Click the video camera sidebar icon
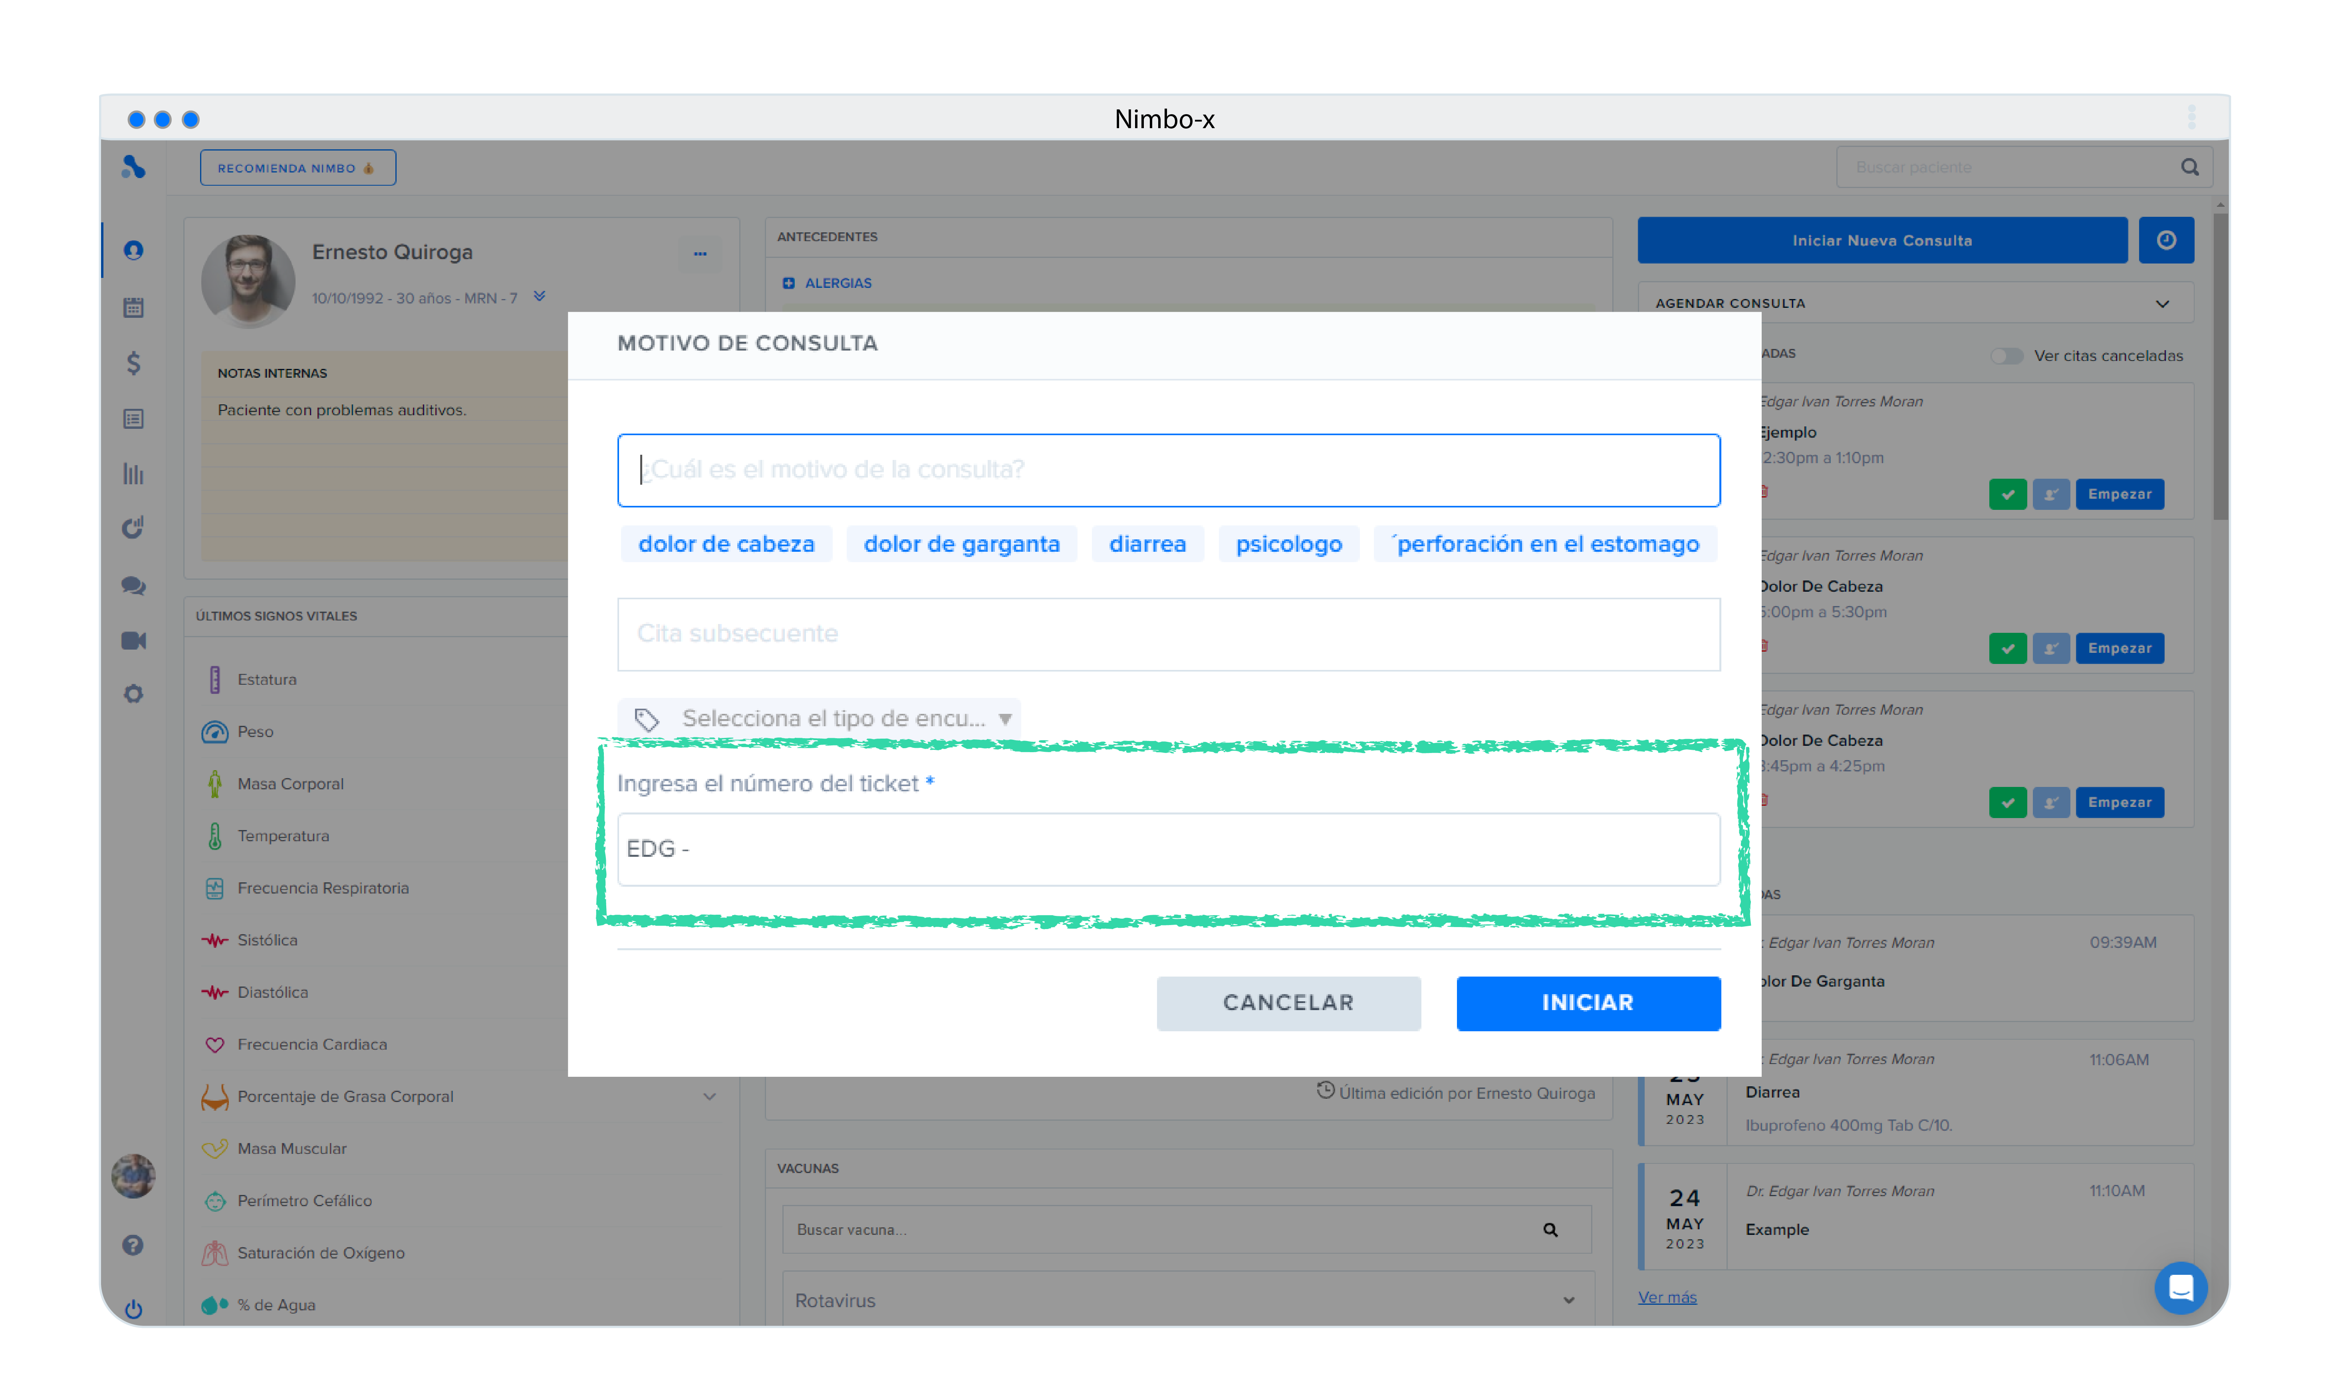 pos(134,640)
